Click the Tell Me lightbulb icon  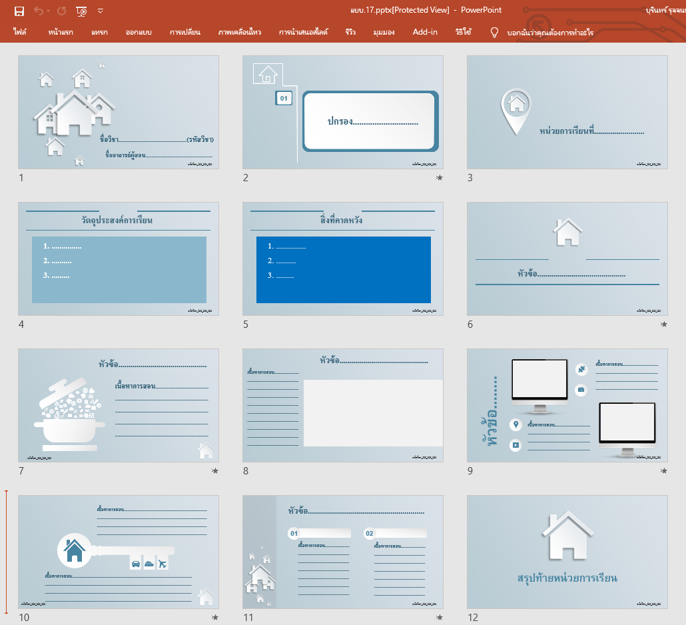pos(494,32)
